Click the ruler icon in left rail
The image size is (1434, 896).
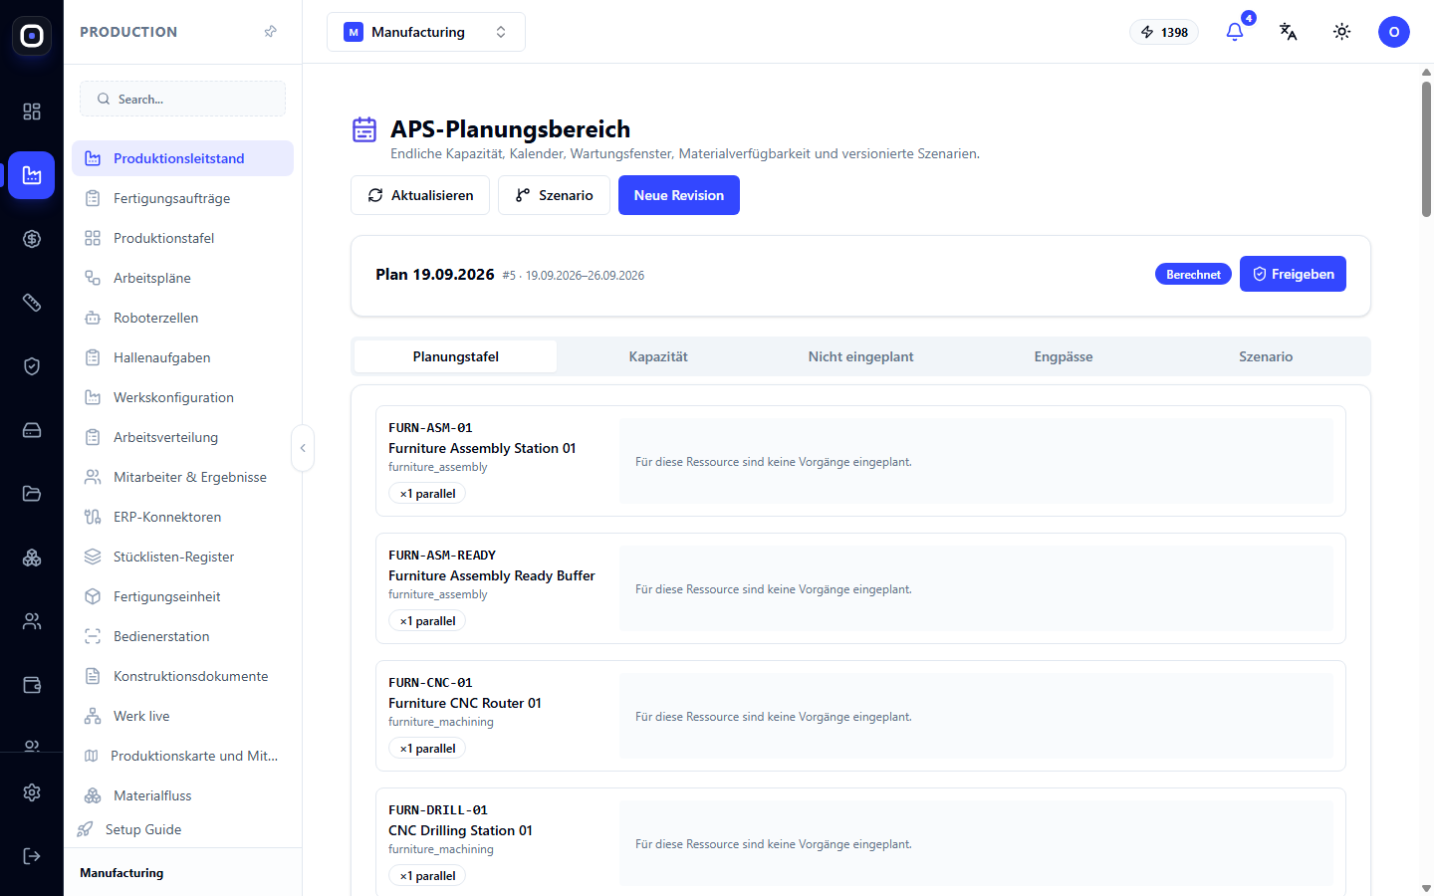(32, 303)
